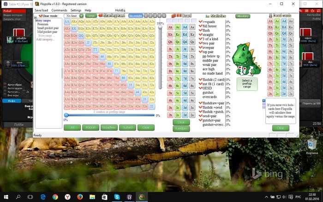Click Clear under the dead cards
This screenshot has height=202, width=323.
click(281, 128)
